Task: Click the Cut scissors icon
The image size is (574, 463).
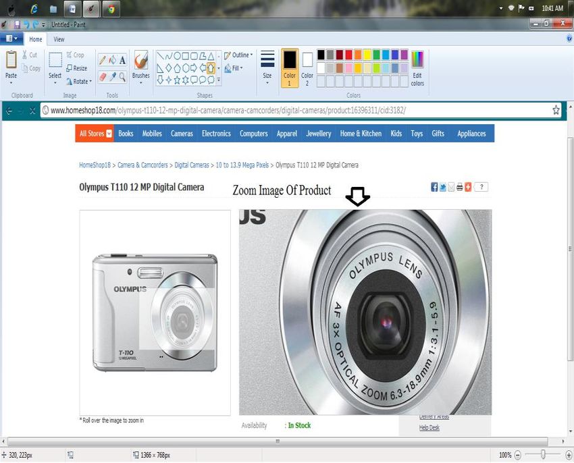Action: coord(24,55)
